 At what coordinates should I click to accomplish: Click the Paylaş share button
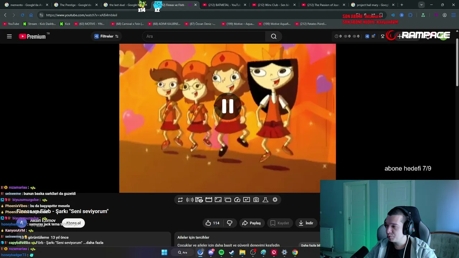point(251,223)
